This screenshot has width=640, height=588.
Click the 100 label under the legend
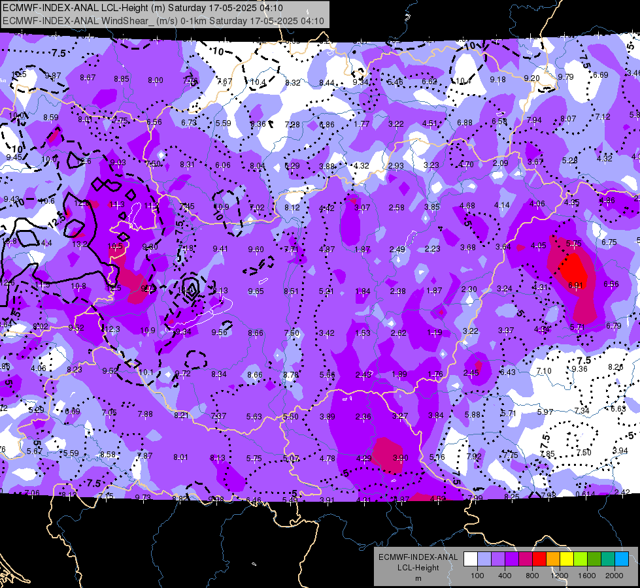tap(477, 576)
